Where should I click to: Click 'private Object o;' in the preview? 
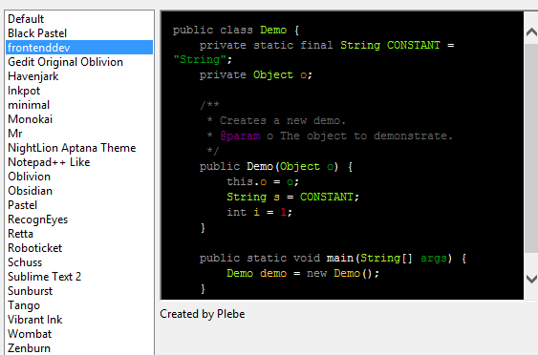click(x=256, y=75)
